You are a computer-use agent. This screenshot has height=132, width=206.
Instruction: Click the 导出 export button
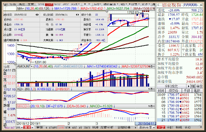[x=199, y=86]
